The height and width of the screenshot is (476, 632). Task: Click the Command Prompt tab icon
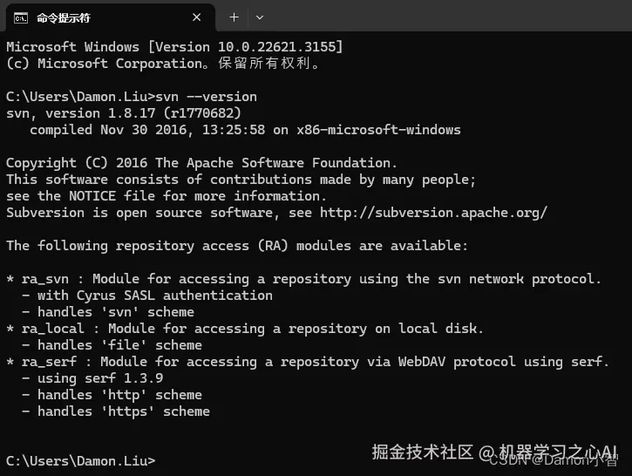[19, 17]
